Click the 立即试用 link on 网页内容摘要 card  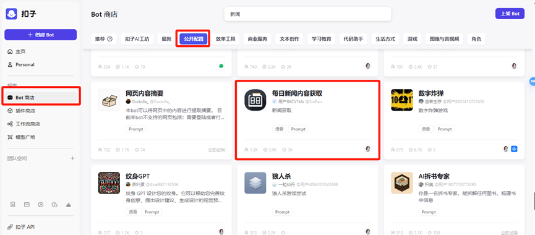click(x=216, y=150)
